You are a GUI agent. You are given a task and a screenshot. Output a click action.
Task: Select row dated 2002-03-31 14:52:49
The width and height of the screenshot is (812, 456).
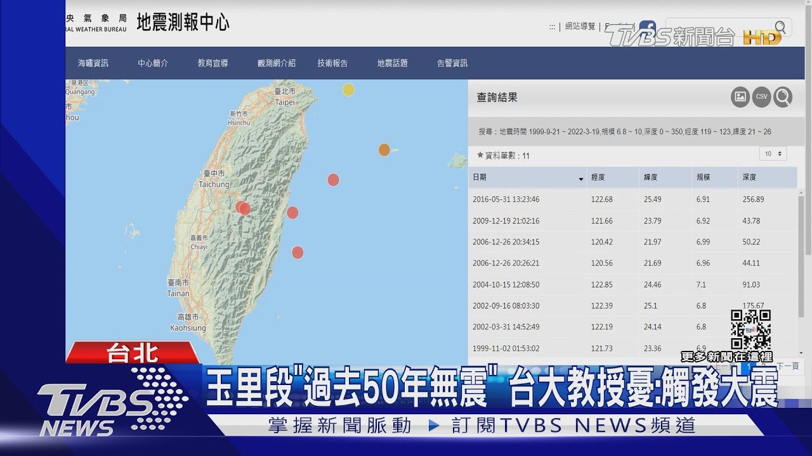[632, 327]
